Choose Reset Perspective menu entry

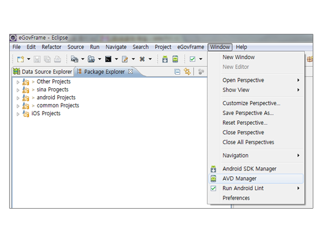256,123
